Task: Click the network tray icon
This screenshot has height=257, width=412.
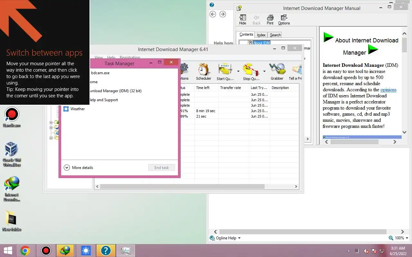Action: click(382, 251)
